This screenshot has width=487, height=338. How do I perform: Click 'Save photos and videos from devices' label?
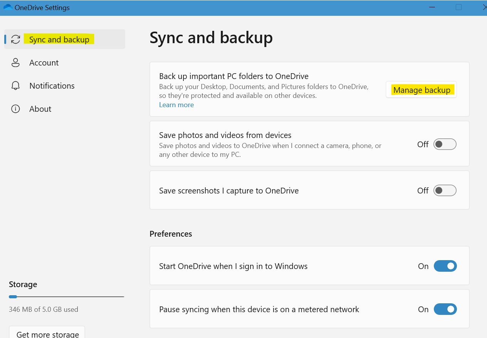(225, 135)
